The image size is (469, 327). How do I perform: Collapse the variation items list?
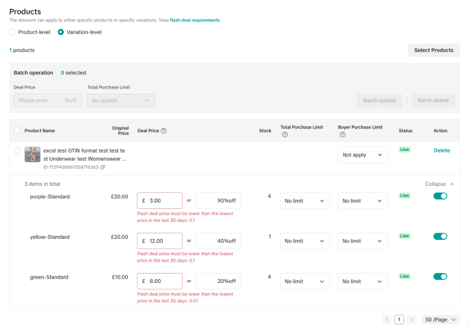click(439, 184)
